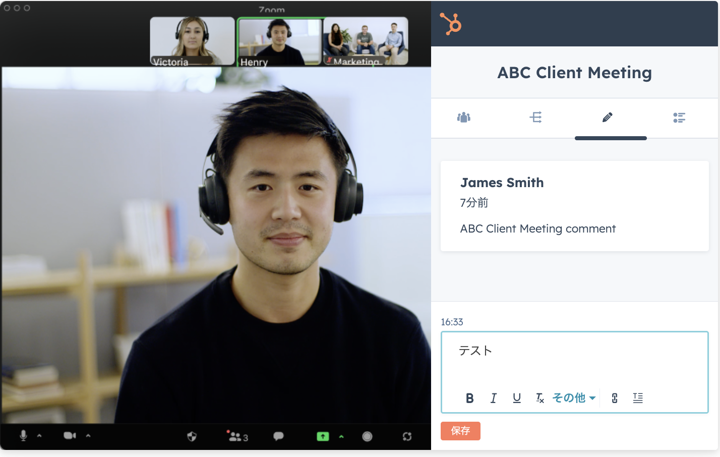The width and height of the screenshot is (720, 457).
Task: Toggle the Zoom record button
Action: pos(367,436)
